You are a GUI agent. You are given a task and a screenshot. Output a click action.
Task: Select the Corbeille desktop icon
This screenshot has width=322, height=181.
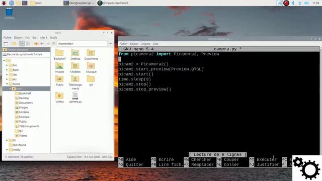9,14
